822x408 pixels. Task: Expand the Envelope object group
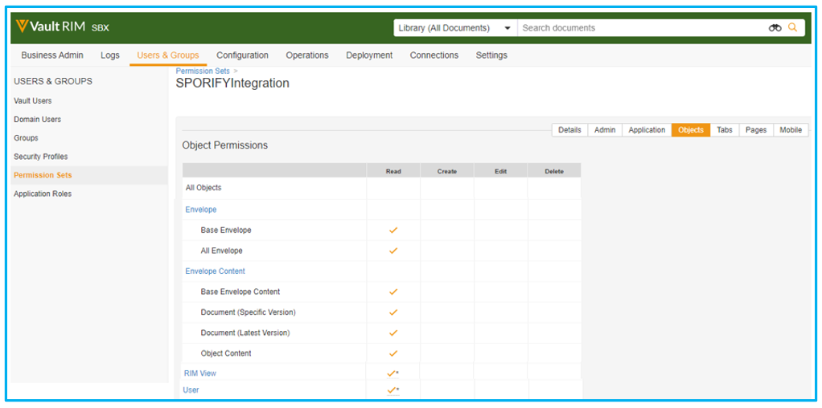200,210
